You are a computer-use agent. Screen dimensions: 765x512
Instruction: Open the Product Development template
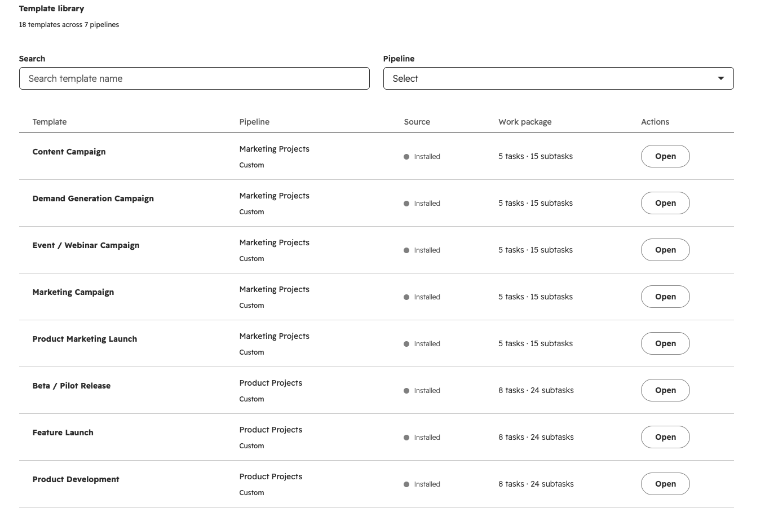[x=665, y=484]
